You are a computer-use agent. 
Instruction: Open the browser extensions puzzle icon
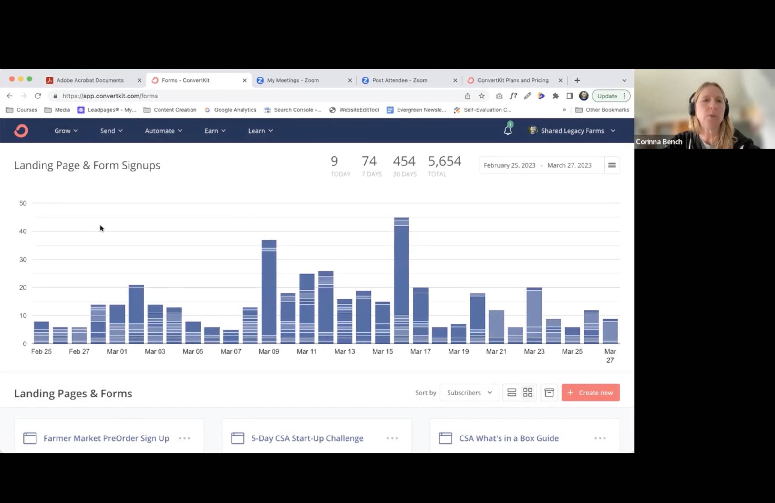(555, 96)
